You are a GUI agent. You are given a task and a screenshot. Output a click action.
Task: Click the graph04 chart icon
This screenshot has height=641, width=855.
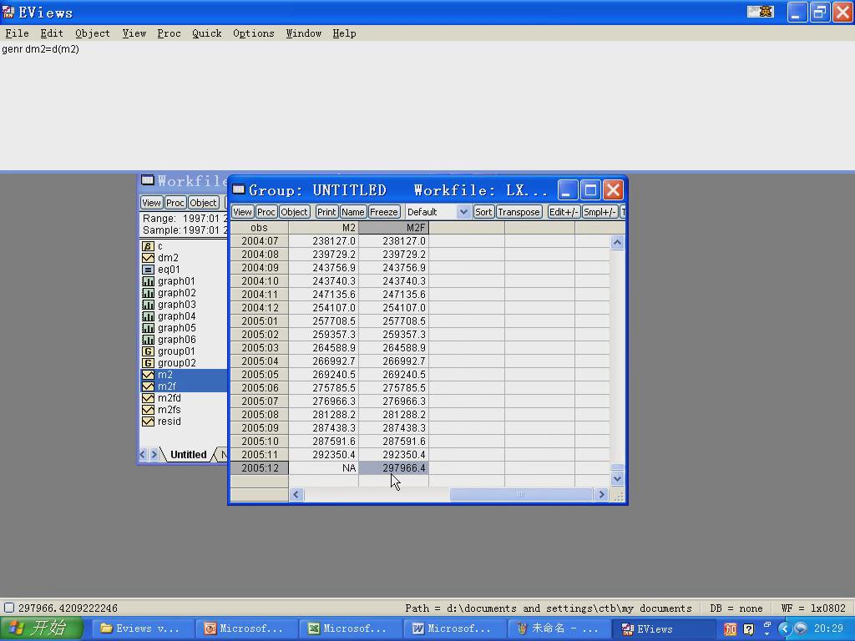(x=148, y=316)
